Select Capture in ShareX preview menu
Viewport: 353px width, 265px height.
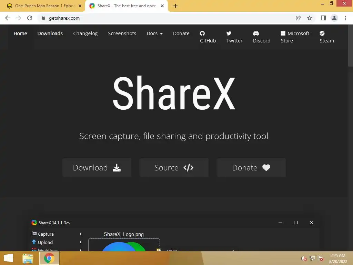[x=46, y=234]
